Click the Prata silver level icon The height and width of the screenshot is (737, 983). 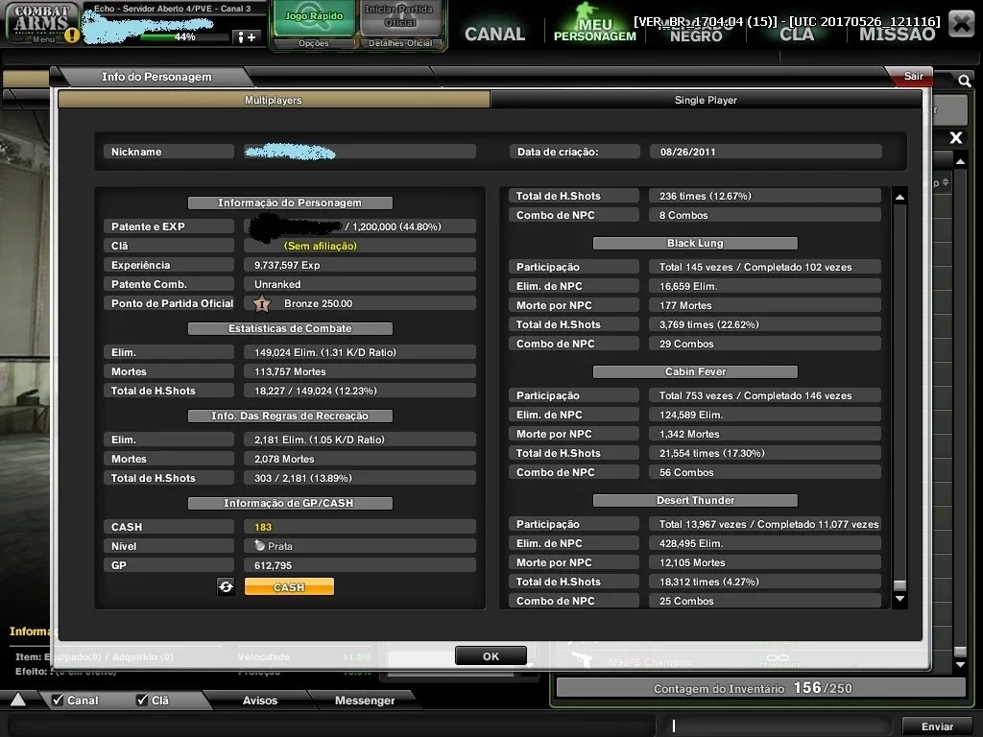coord(259,546)
